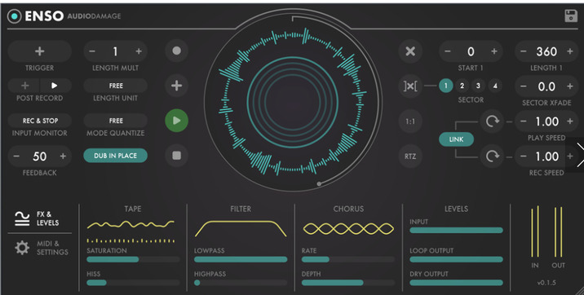Viewport: 584px width, 295px height.
Task: Select post record play arrow option
Action: (x=55, y=86)
